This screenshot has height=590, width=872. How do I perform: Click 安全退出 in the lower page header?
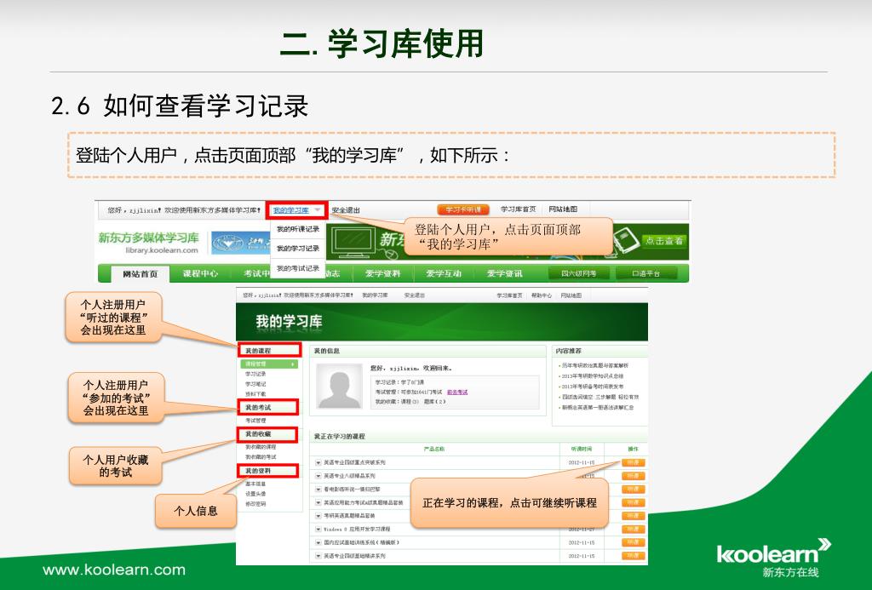[x=415, y=295]
